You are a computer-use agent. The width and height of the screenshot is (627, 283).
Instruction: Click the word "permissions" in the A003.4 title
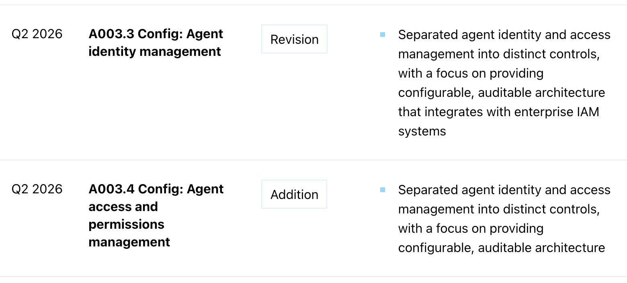(126, 224)
